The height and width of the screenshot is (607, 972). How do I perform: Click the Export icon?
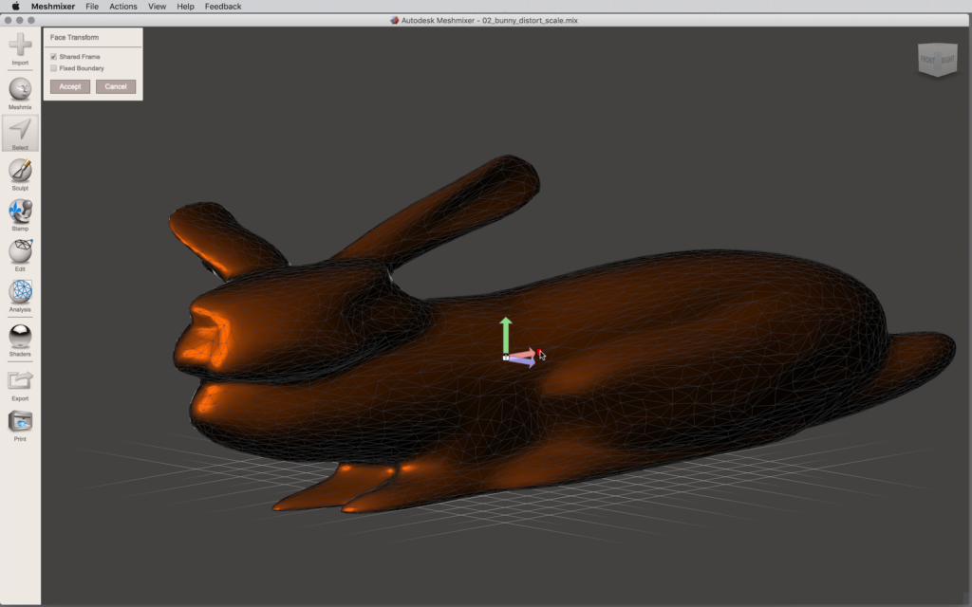click(20, 381)
